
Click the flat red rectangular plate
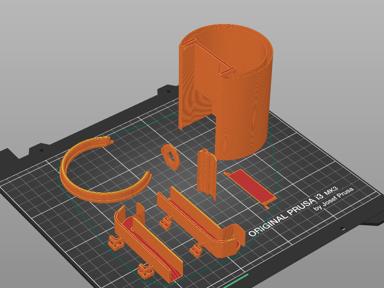pos(251,188)
